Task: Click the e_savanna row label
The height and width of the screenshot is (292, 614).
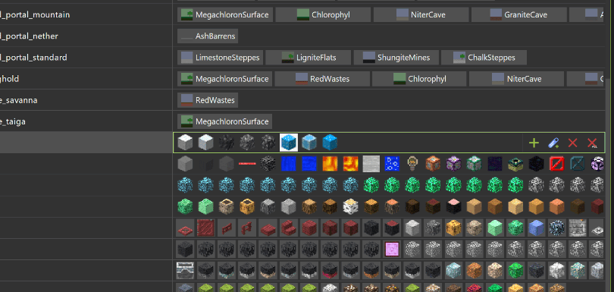Action: [x=19, y=100]
